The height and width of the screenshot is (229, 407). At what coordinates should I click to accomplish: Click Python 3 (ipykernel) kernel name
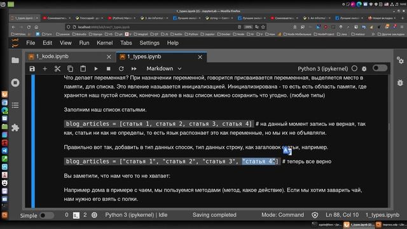pos(322,69)
